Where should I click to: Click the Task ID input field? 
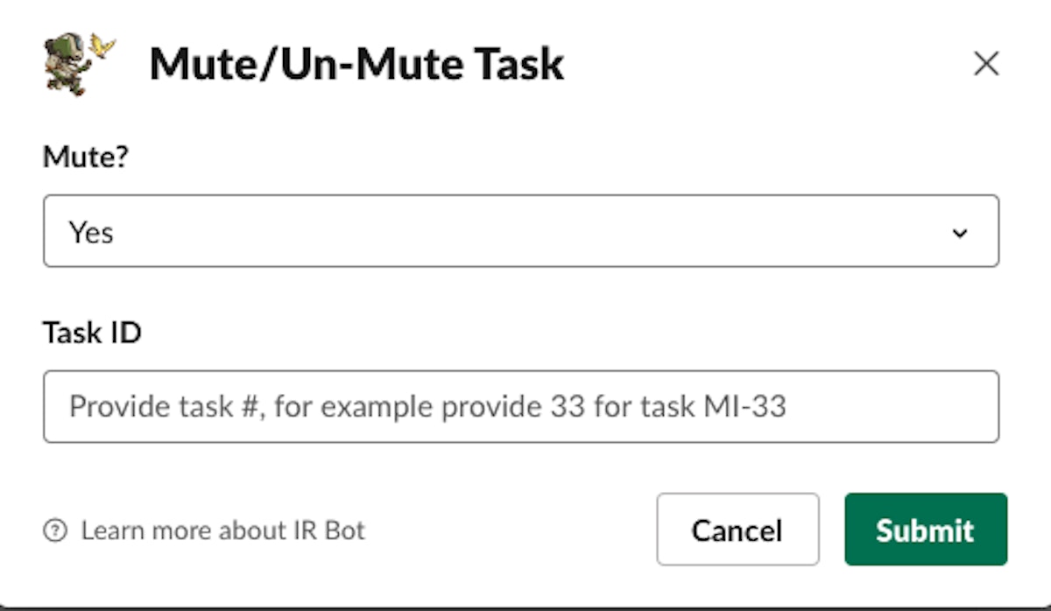(520, 406)
